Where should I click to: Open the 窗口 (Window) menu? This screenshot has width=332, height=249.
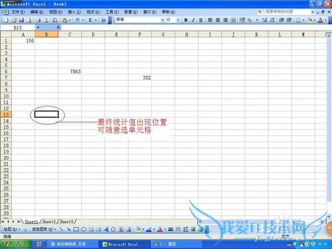coord(149,12)
